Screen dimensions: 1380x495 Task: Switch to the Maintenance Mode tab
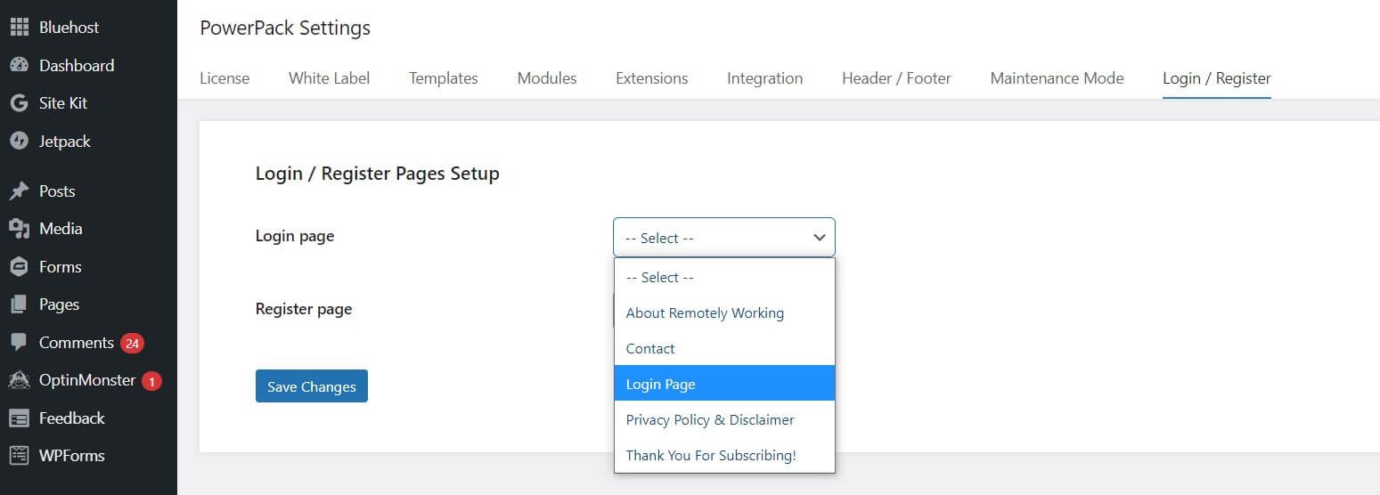[1057, 78]
